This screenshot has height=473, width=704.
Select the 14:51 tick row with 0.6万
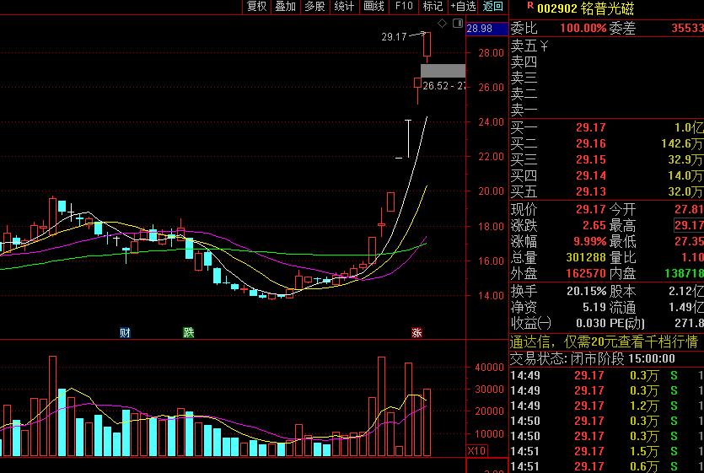click(606, 467)
